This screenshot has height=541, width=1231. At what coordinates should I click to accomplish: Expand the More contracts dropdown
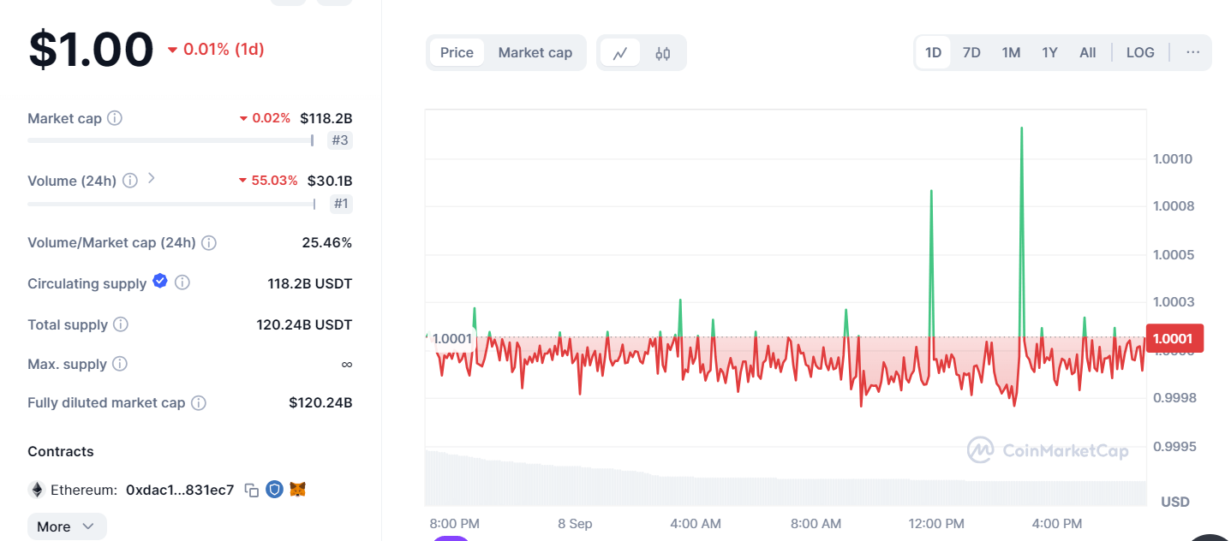(66, 526)
